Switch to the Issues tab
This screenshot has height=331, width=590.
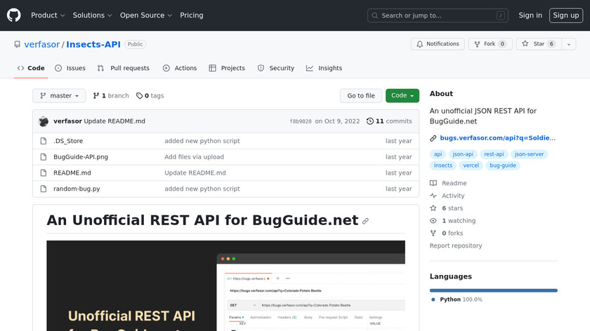click(x=70, y=68)
